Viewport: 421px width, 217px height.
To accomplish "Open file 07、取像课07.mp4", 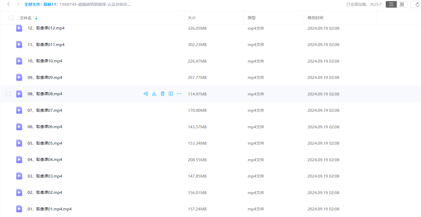I will pos(45,110).
